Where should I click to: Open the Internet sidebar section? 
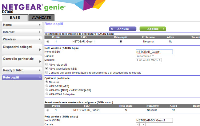pyautogui.click(x=21, y=32)
